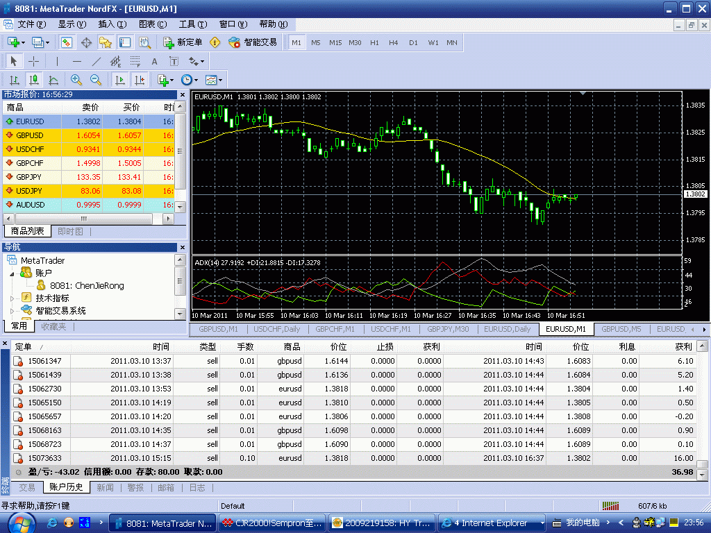711x533 pixels.
Task: Select the trendline drawing tool
Action: [x=97, y=61]
